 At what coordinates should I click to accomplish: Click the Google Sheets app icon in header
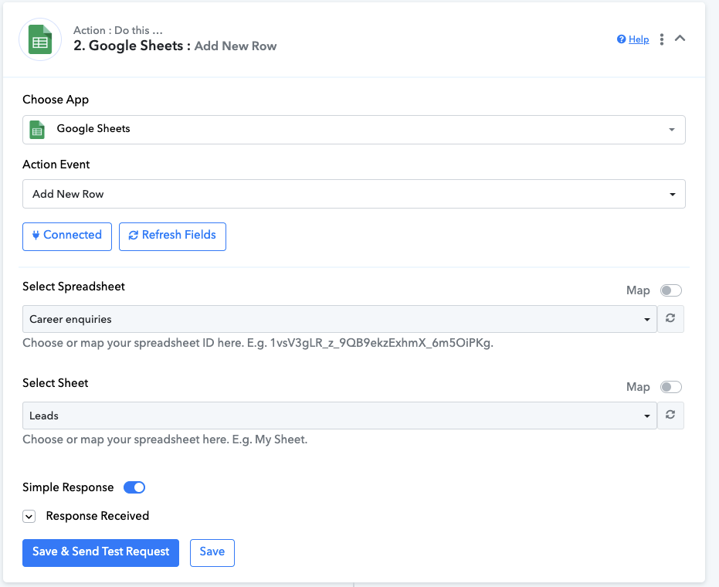[x=40, y=40]
